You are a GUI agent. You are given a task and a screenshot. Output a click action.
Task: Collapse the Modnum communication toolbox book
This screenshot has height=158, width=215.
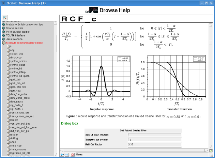pos(25,43)
